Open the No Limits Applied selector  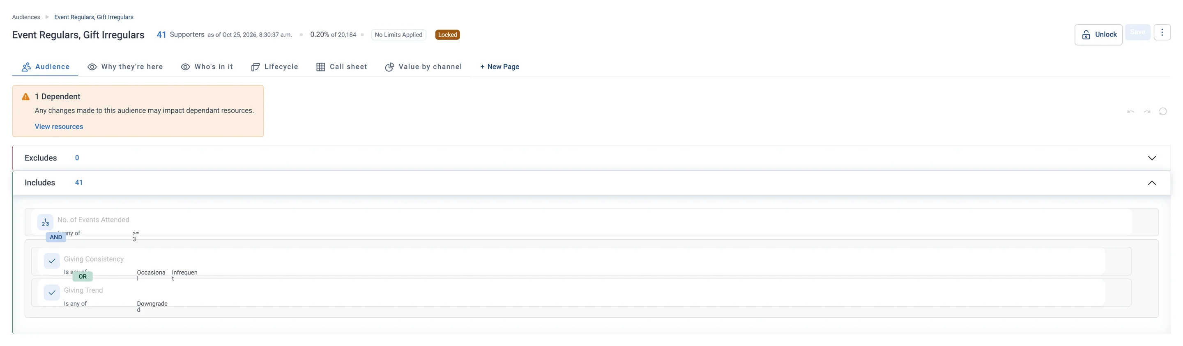pos(398,35)
